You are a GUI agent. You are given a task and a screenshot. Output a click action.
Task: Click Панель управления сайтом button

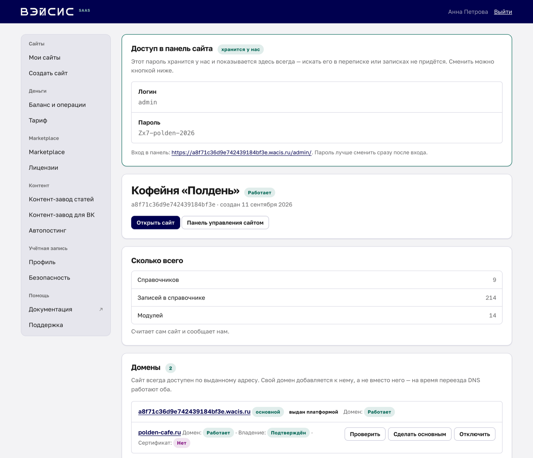225,222
